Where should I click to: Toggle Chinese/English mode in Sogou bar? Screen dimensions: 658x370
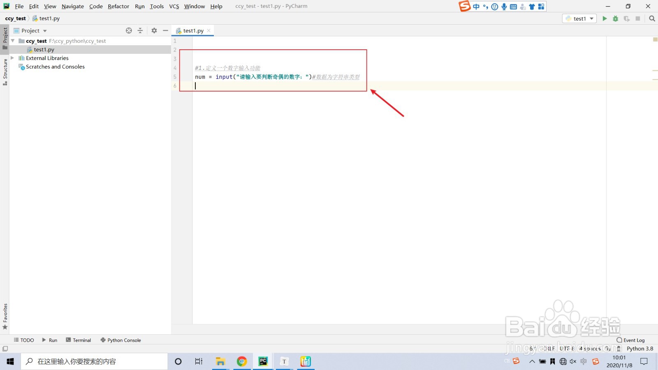click(x=476, y=7)
